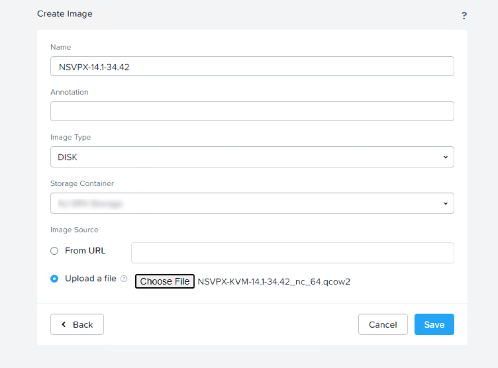The width and height of the screenshot is (498, 368).
Task: Expand the Image Type dropdown showing DISK
Action: coord(251,157)
